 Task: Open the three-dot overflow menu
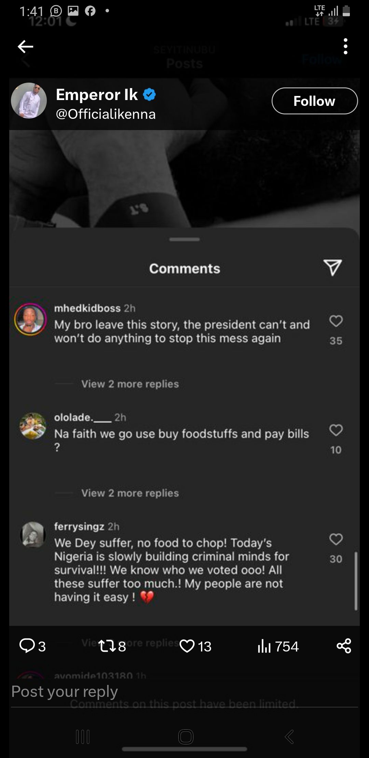click(345, 46)
